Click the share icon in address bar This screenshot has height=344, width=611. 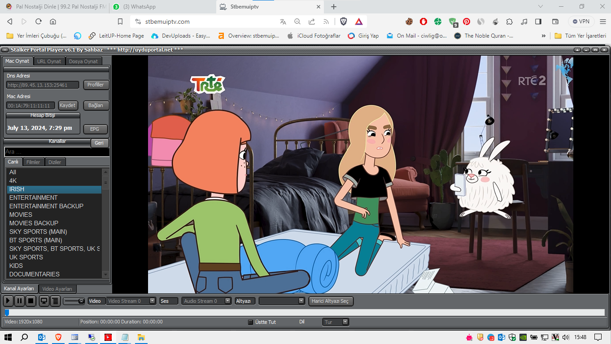tap(311, 21)
